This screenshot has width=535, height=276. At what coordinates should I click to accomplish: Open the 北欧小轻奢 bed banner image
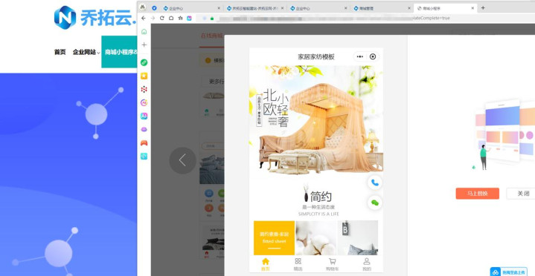coord(316,119)
